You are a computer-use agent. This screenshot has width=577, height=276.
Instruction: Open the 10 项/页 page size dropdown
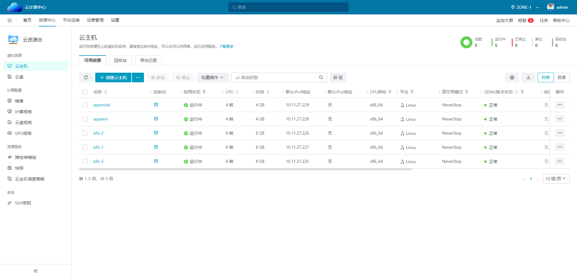pos(556,179)
